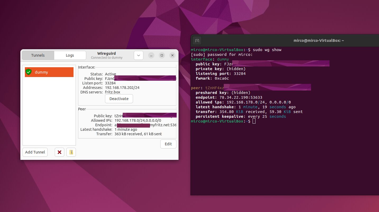Click the Transfer 363 kB received value

coord(138,134)
